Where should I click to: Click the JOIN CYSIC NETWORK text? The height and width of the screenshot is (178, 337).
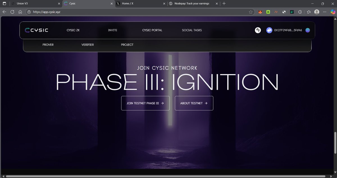[167, 68]
